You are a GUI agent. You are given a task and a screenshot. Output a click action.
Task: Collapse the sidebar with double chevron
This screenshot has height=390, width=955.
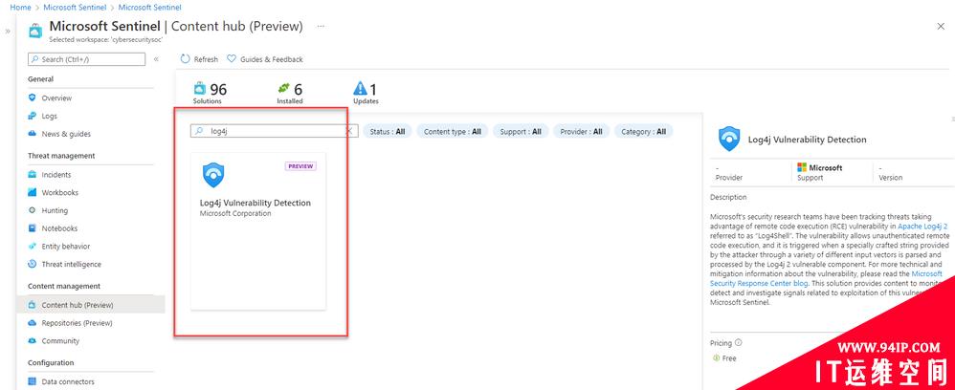pyautogui.click(x=156, y=59)
